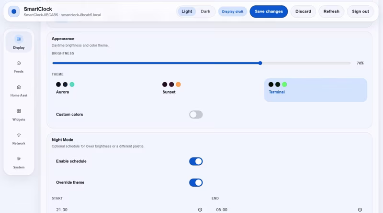Open the Display section icon in sidebar

(19, 39)
